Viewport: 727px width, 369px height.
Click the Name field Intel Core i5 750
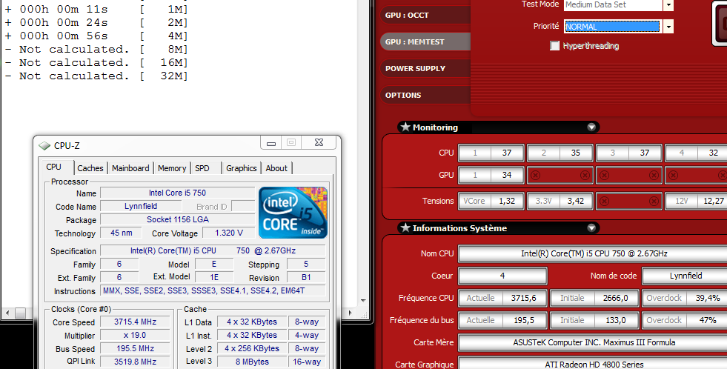178,193
